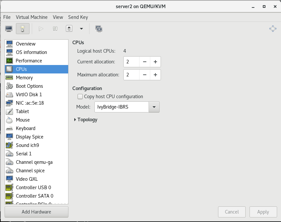Image resolution: width=281 pixels, height=222 pixels.
Task: Open shutdown options dropdown arrow
Action: 81,29
